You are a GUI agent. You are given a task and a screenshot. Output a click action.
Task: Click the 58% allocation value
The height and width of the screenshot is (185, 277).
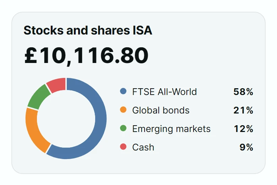243,92
